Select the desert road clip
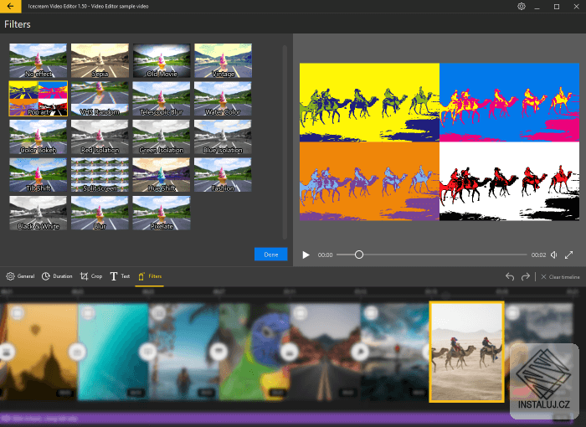Screen dimensions: 586x427 tap(325, 352)
